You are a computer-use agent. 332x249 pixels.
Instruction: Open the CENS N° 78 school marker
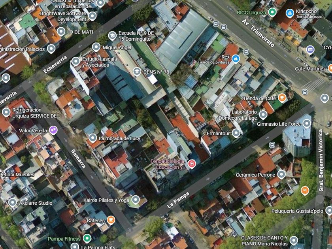137,72
